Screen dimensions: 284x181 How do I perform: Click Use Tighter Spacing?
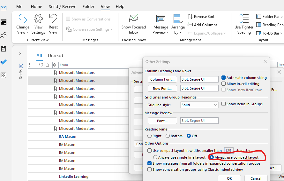244,24
